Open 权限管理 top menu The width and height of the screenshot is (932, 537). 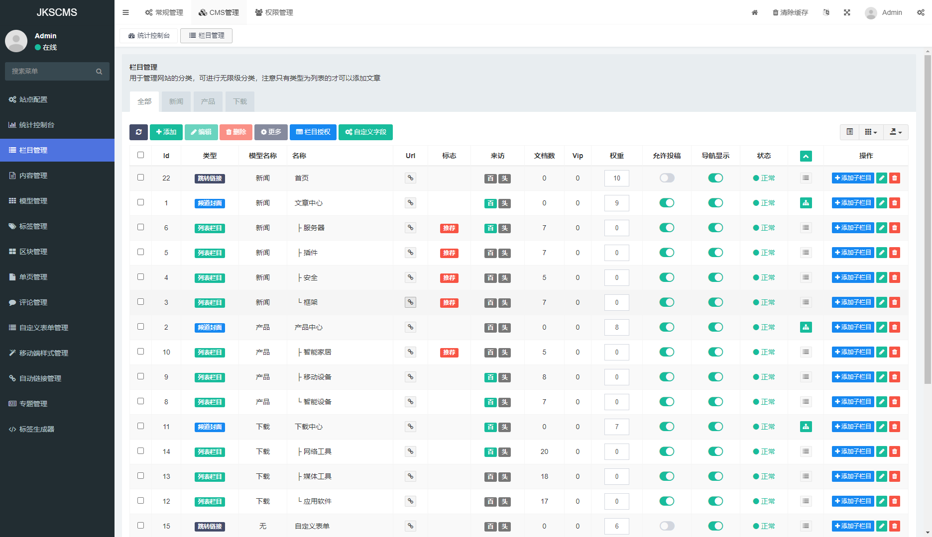274,12
